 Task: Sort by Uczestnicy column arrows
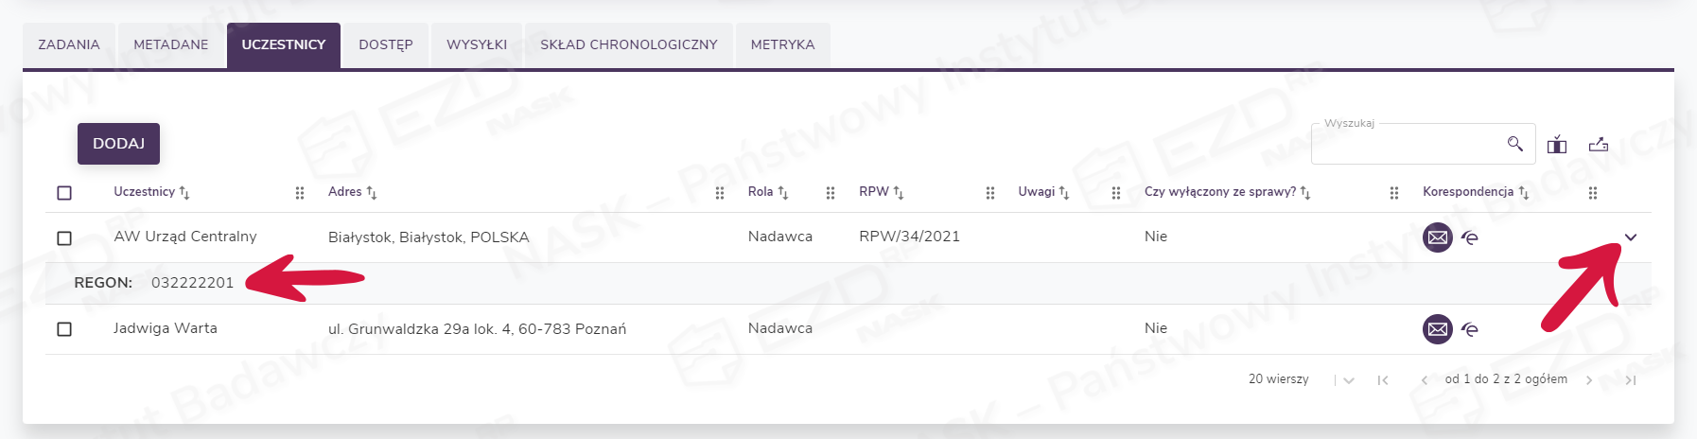click(184, 193)
